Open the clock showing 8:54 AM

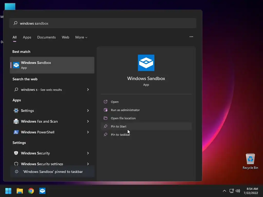pyautogui.click(x=251, y=191)
